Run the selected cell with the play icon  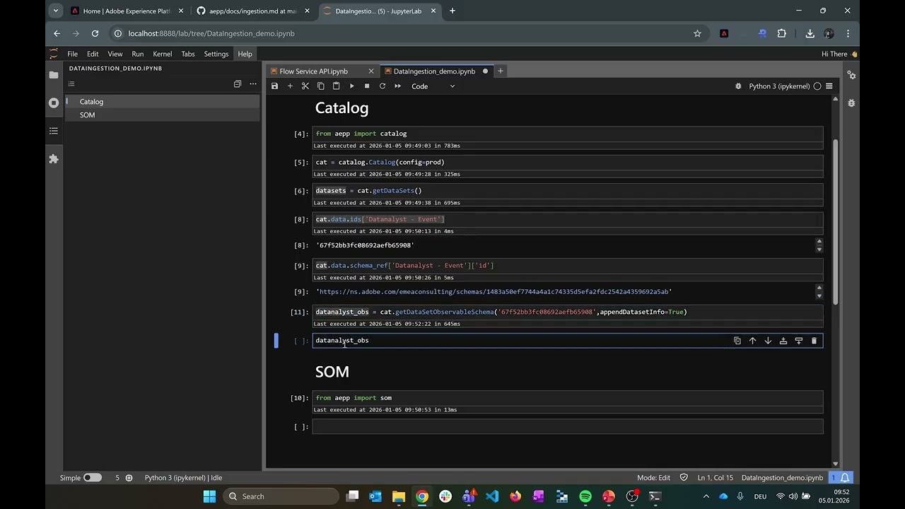pyautogui.click(x=351, y=86)
